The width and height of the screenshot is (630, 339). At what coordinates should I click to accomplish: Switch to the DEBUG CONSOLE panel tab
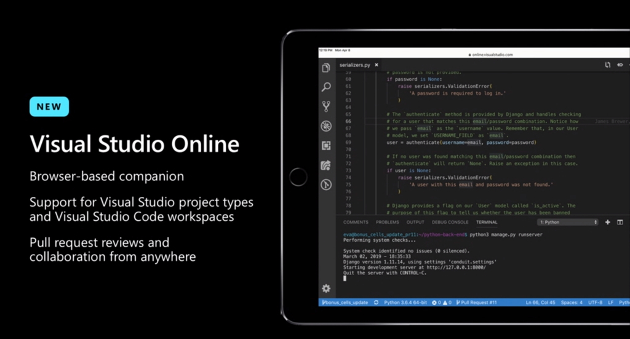tap(450, 222)
